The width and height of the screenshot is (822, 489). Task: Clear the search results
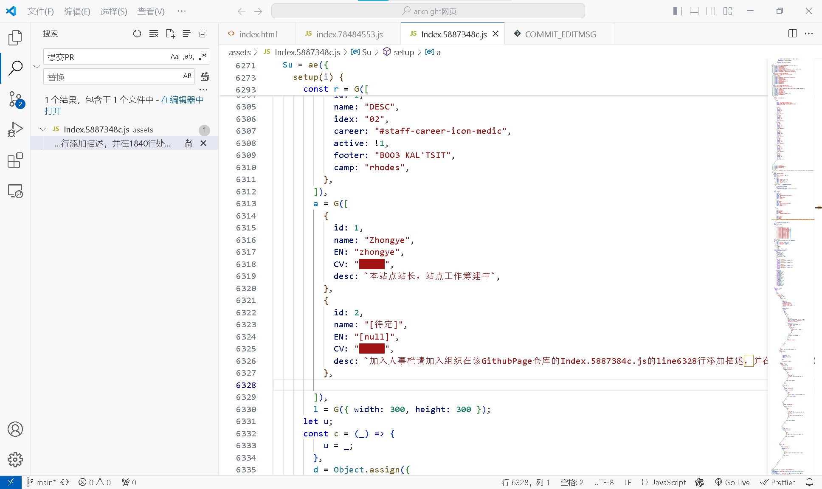[x=154, y=34]
